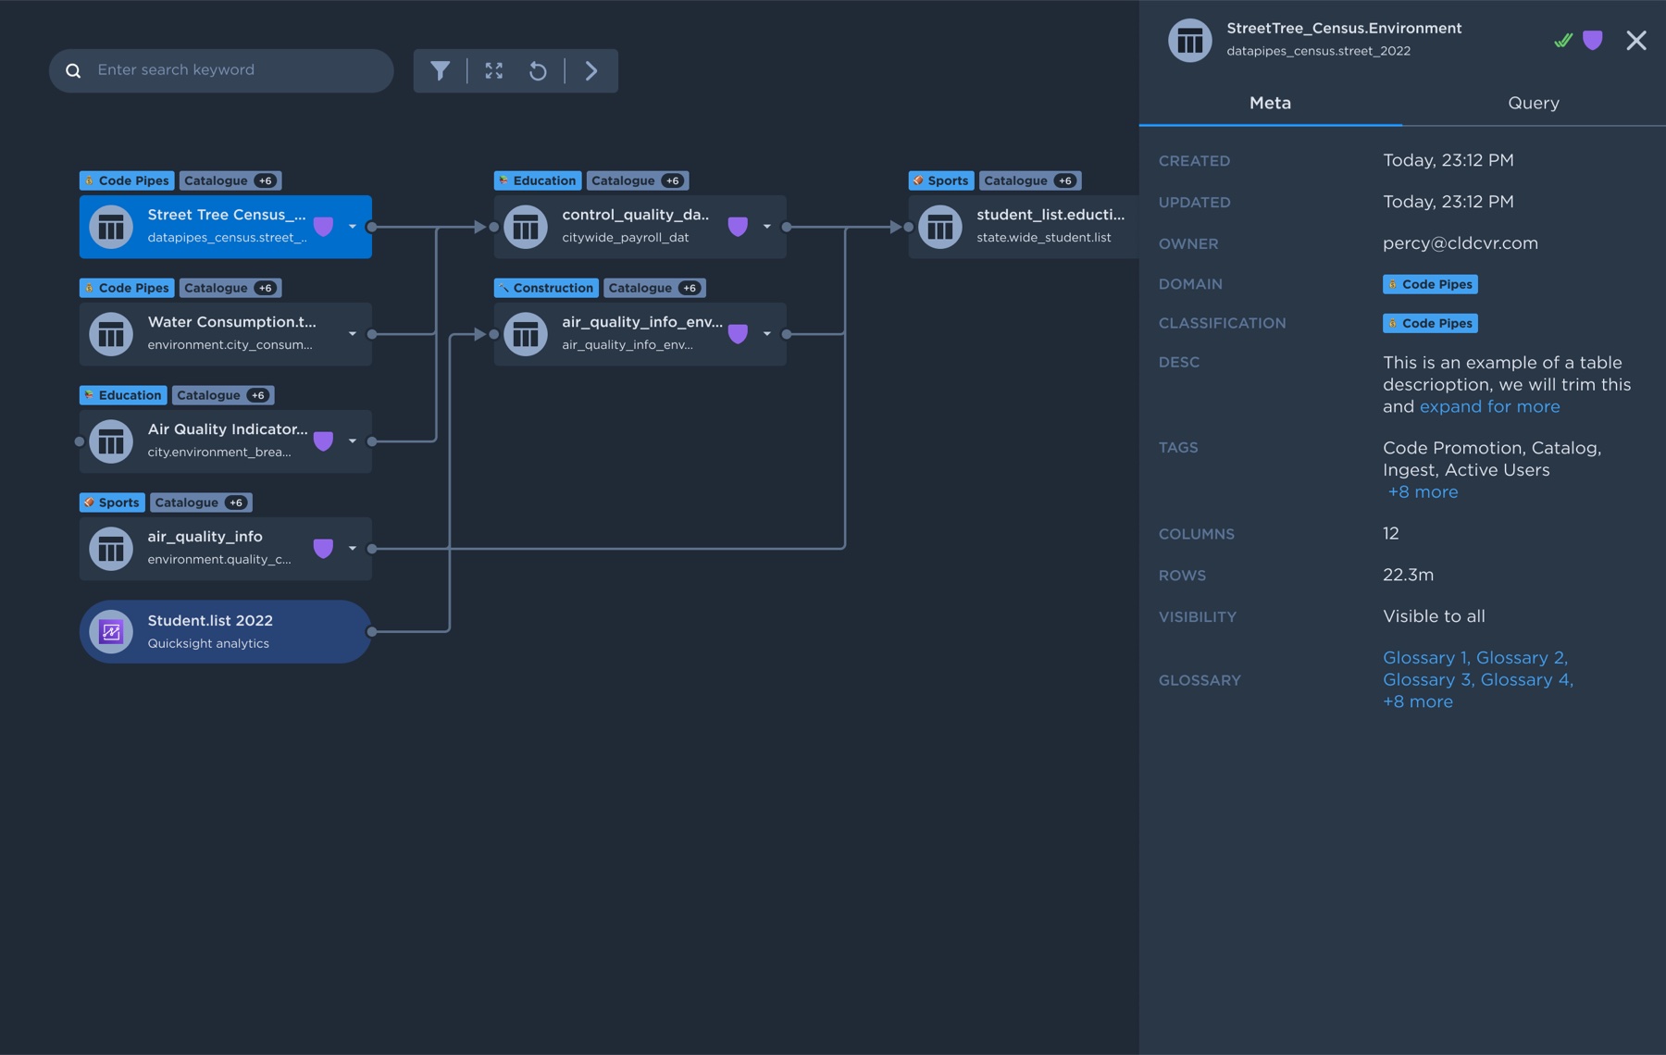Click '+8 more' link under Tags
Viewport: 1666px width, 1055px height.
click(1423, 492)
